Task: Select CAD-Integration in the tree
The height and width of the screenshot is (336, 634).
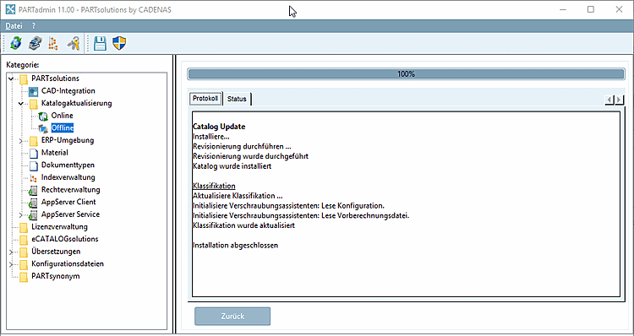Action: (68, 91)
